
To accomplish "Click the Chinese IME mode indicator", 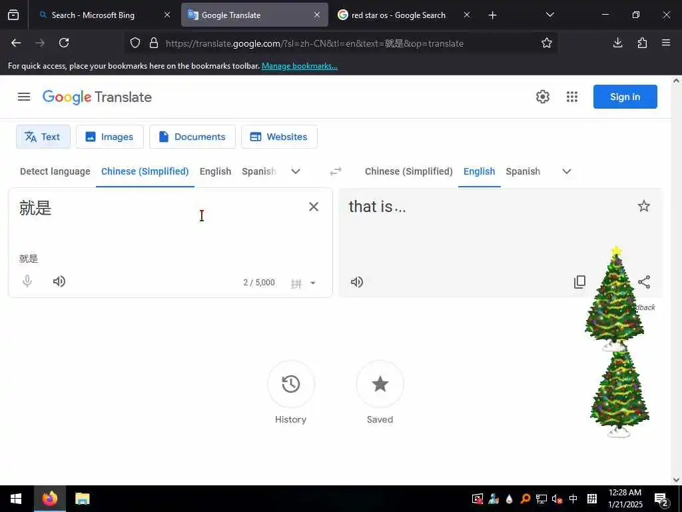I will (x=573, y=499).
